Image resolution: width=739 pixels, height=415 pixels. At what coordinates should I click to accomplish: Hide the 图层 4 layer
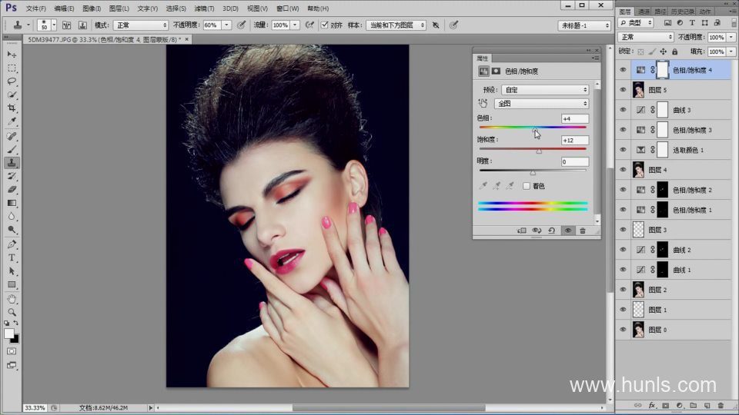click(623, 169)
